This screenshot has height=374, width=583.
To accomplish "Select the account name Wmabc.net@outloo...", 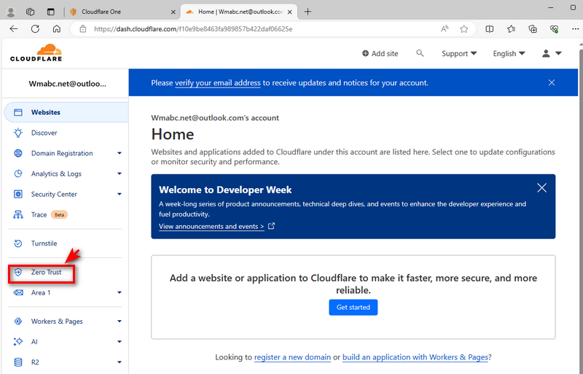I will click(67, 84).
